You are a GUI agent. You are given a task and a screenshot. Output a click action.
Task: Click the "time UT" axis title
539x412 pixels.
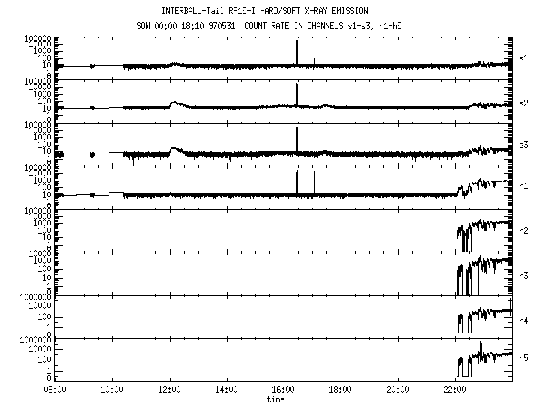click(283, 400)
